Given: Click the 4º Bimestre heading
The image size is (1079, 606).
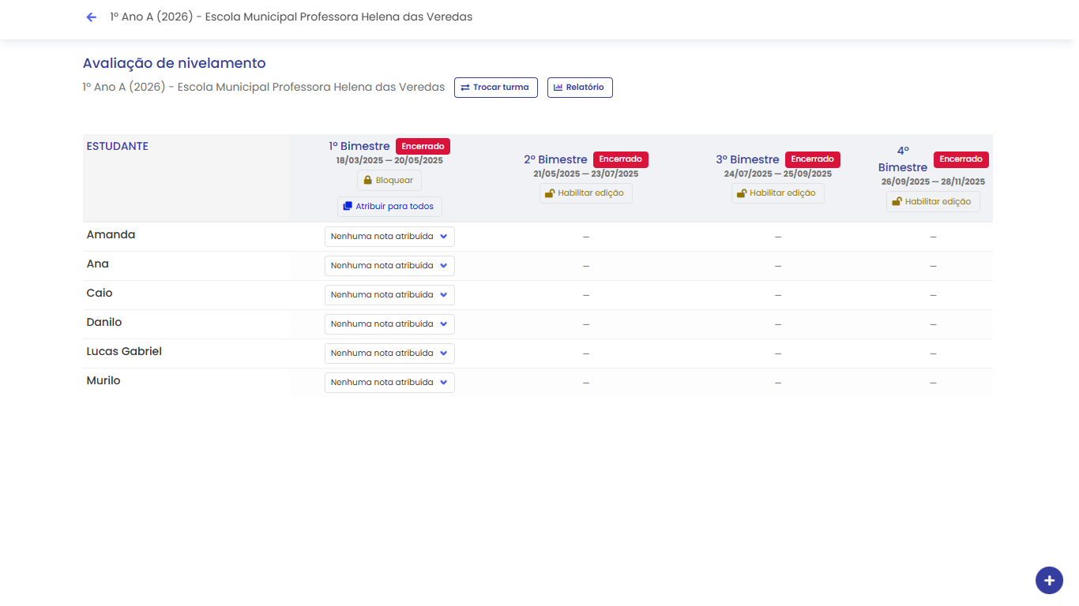Looking at the screenshot, I should coord(903,159).
